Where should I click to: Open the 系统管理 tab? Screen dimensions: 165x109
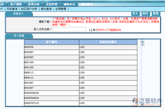52,4
